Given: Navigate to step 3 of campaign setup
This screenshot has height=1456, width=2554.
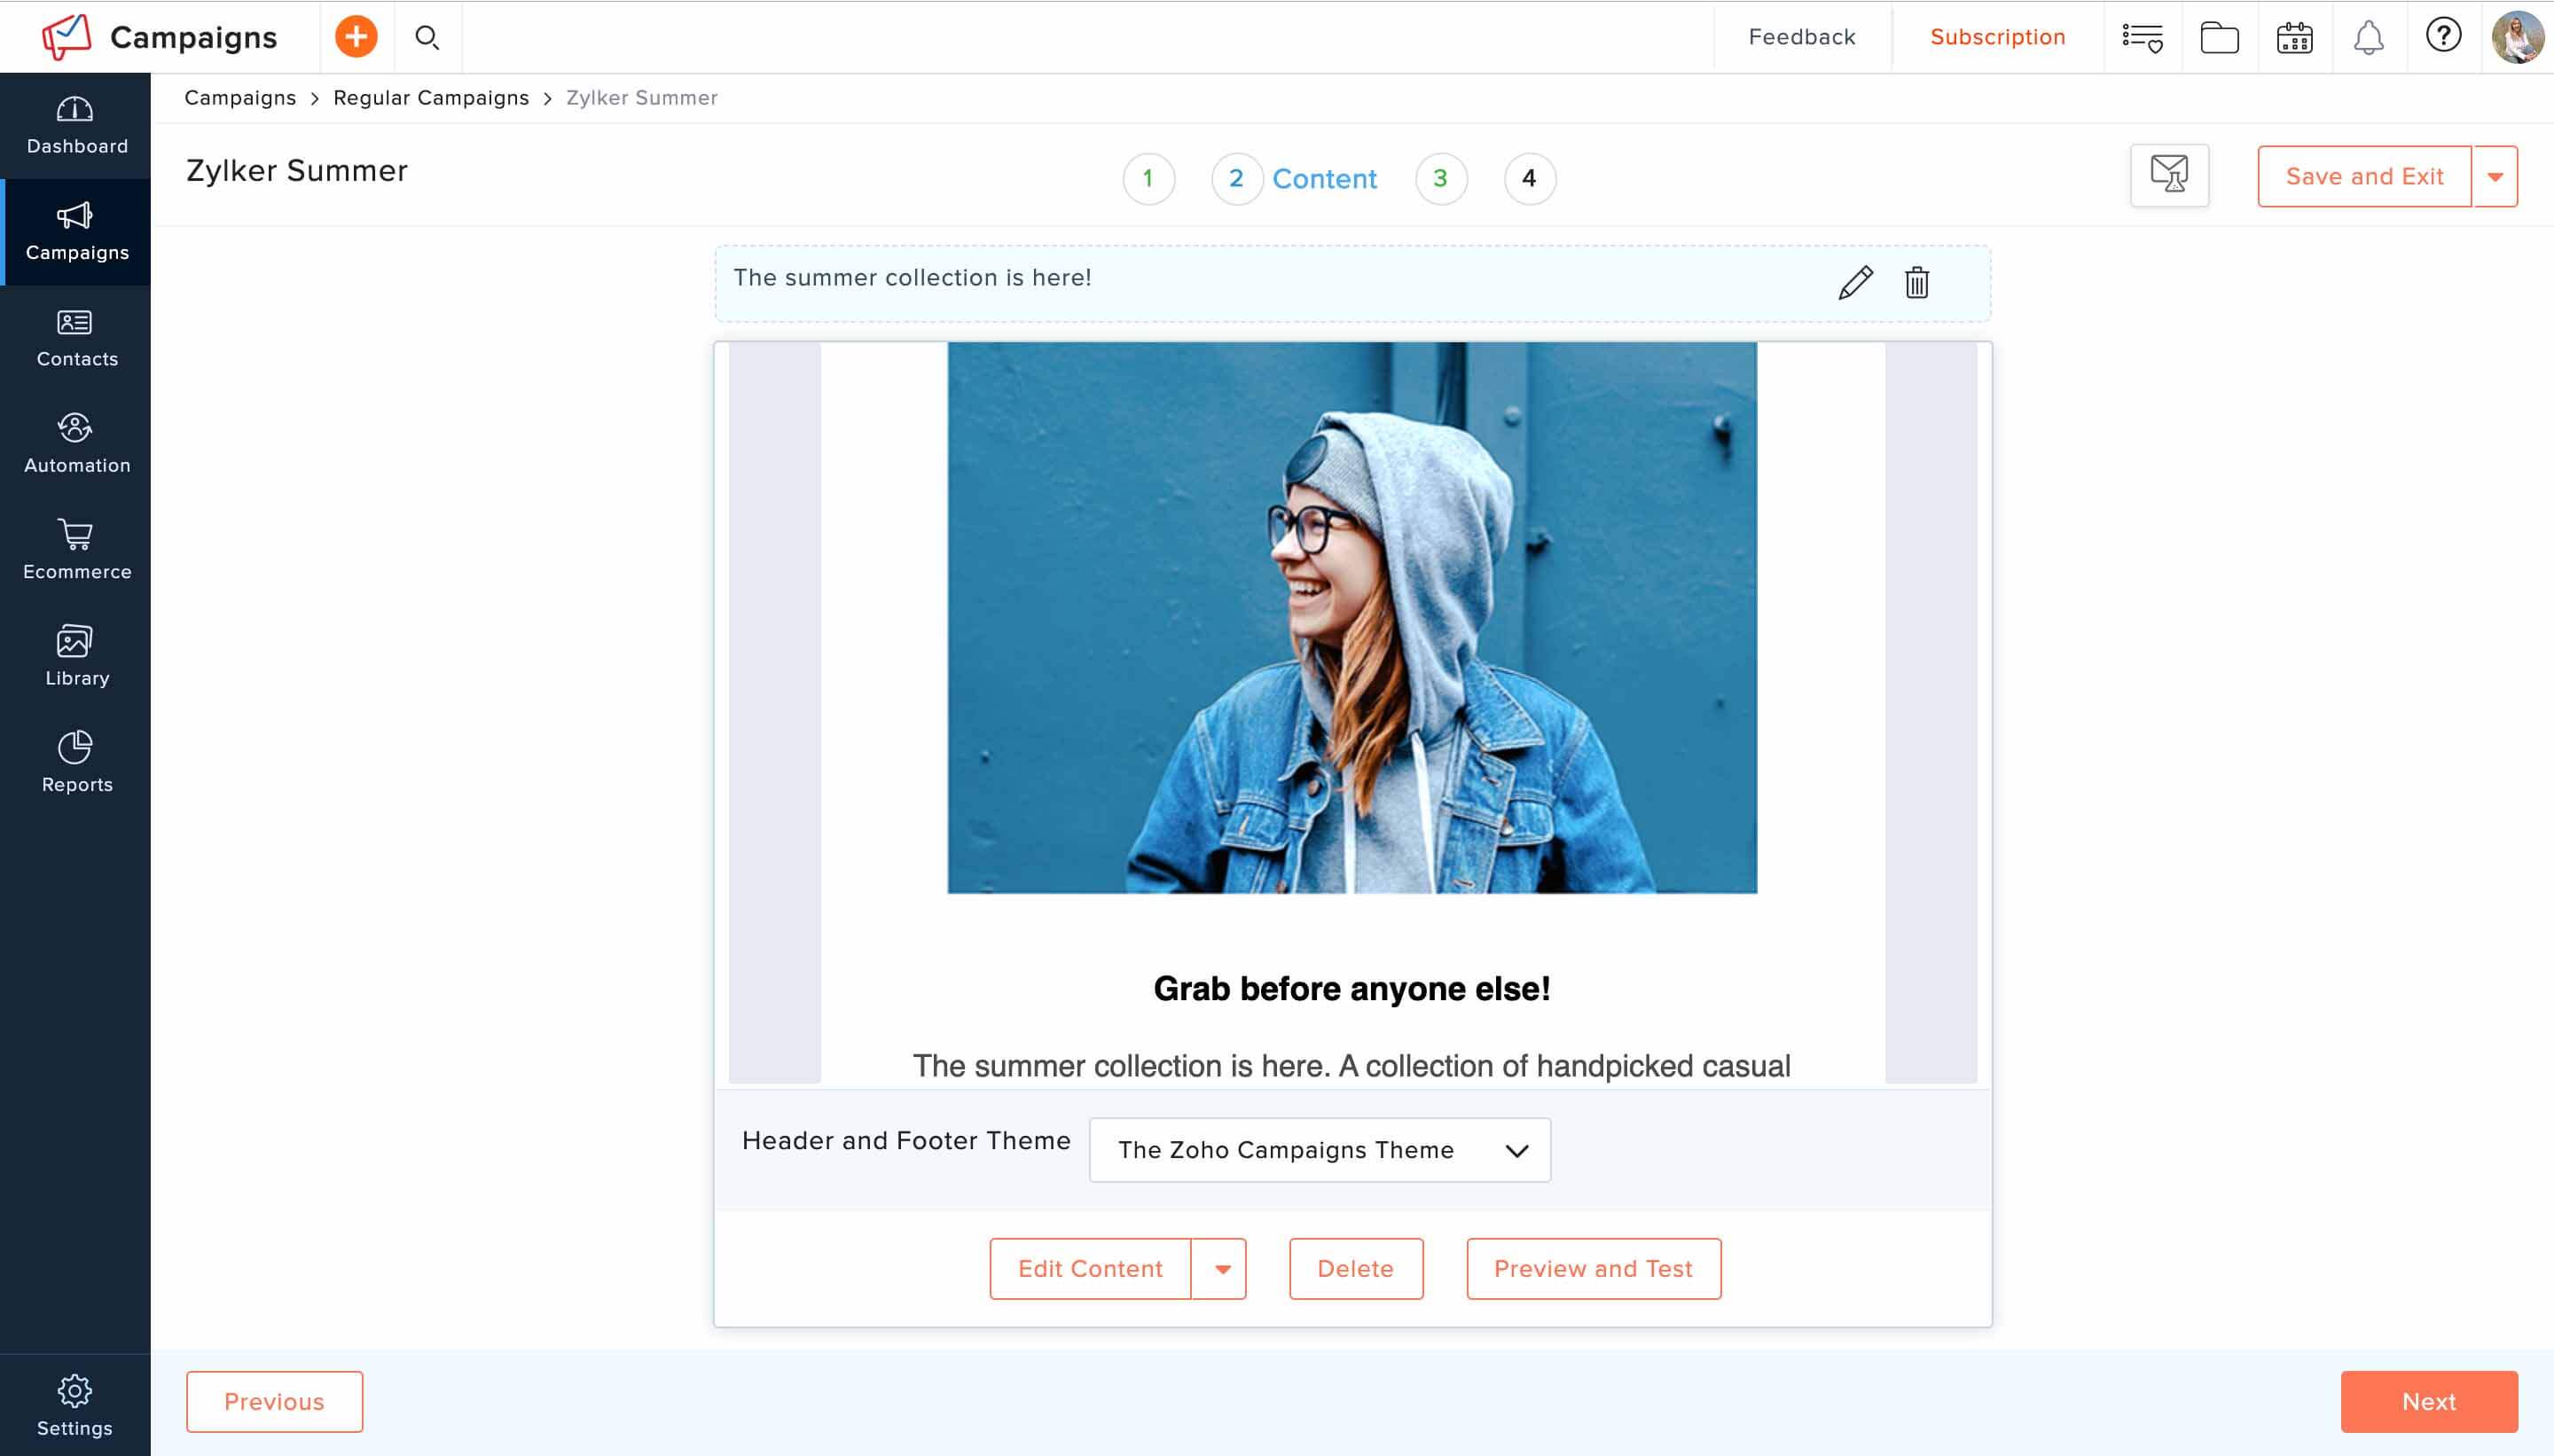Looking at the screenshot, I should 1440,177.
